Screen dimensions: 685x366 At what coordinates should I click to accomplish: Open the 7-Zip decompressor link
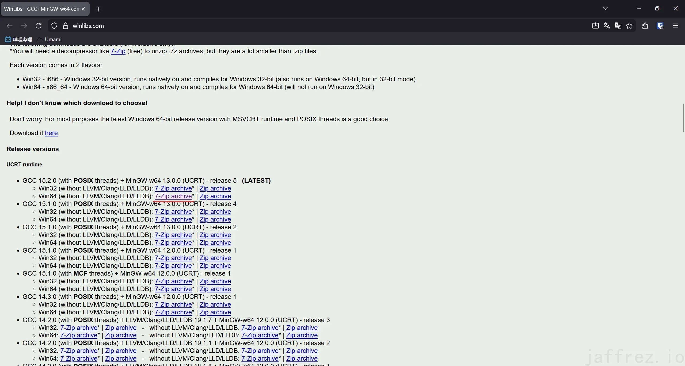118,51
